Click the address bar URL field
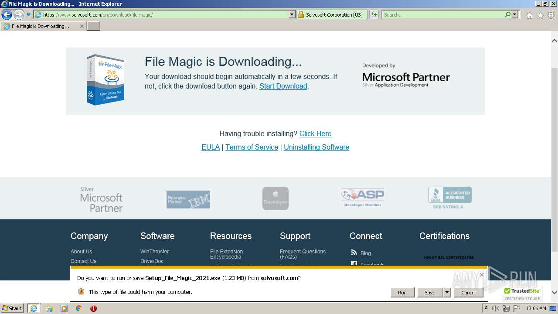Image resolution: width=558 pixels, height=314 pixels. click(161, 14)
